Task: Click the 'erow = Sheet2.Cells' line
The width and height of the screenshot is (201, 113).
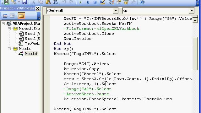Action: [128, 79]
